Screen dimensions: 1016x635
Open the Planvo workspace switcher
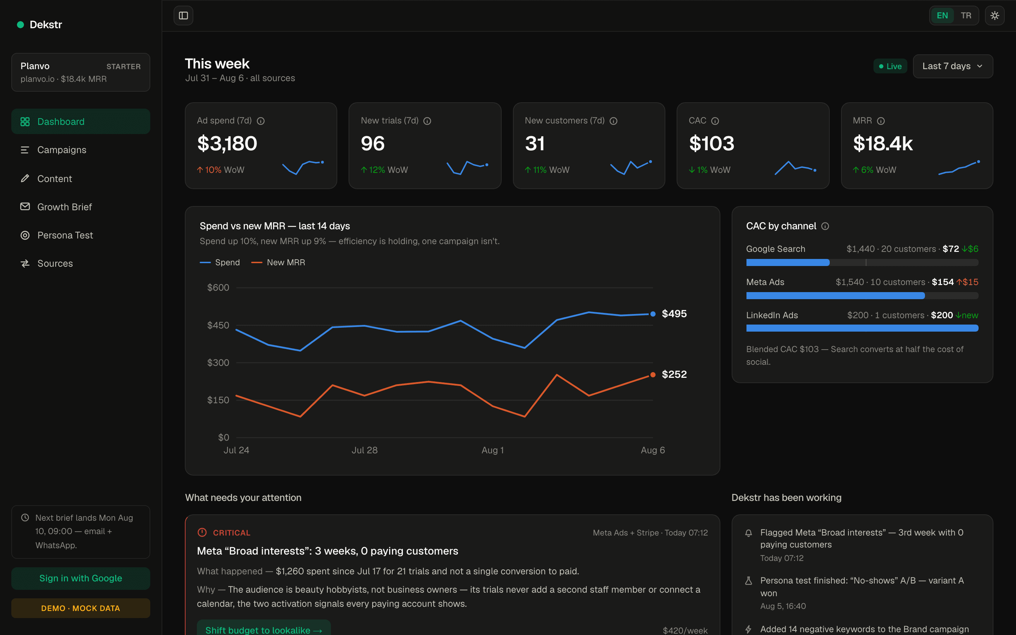pos(80,72)
